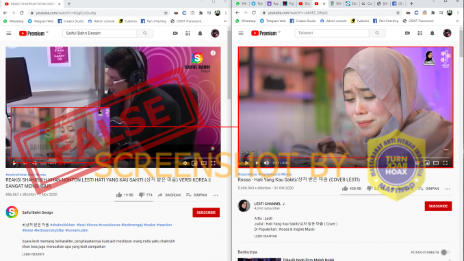Expand description with LEBIH BANYAK
Screen dimensions: 464x261
(x=266, y=236)
